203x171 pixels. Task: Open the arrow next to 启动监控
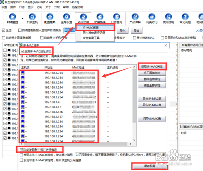pyautogui.click(x=23, y=18)
